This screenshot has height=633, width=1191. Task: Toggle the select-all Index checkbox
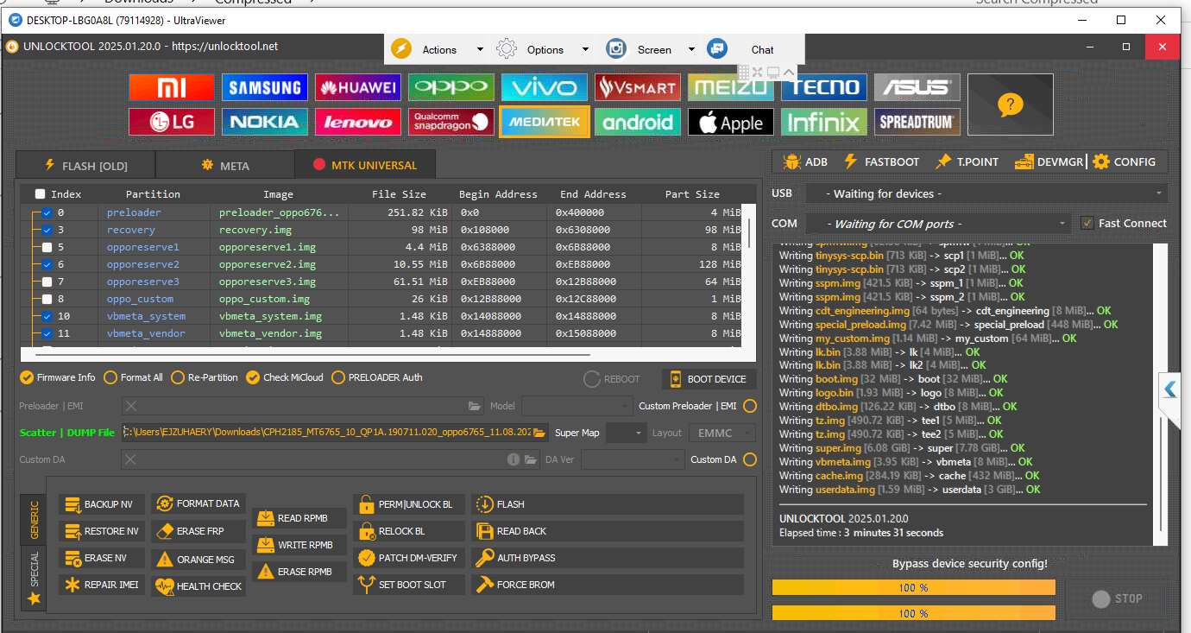point(40,194)
